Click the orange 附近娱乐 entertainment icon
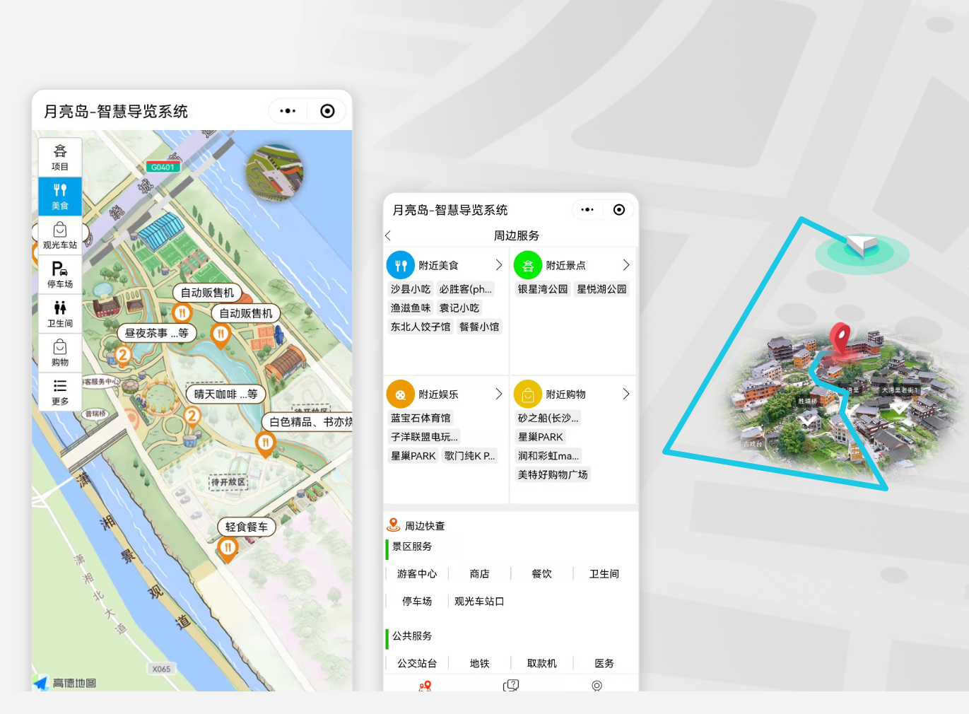The width and height of the screenshot is (969, 714). click(x=400, y=394)
